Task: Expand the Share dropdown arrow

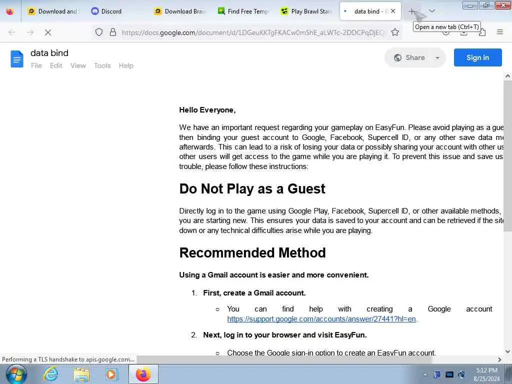Action: click(437, 58)
